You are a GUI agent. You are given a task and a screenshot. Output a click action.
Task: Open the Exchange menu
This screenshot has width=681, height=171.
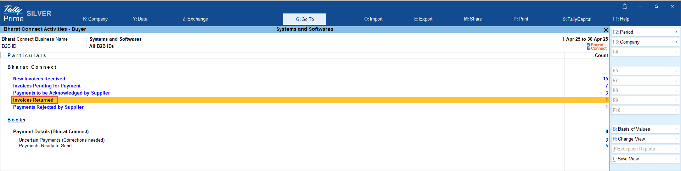pyautogui.click(x=195, y=19)
